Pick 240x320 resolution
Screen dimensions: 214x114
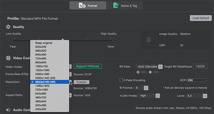(50, 109)
